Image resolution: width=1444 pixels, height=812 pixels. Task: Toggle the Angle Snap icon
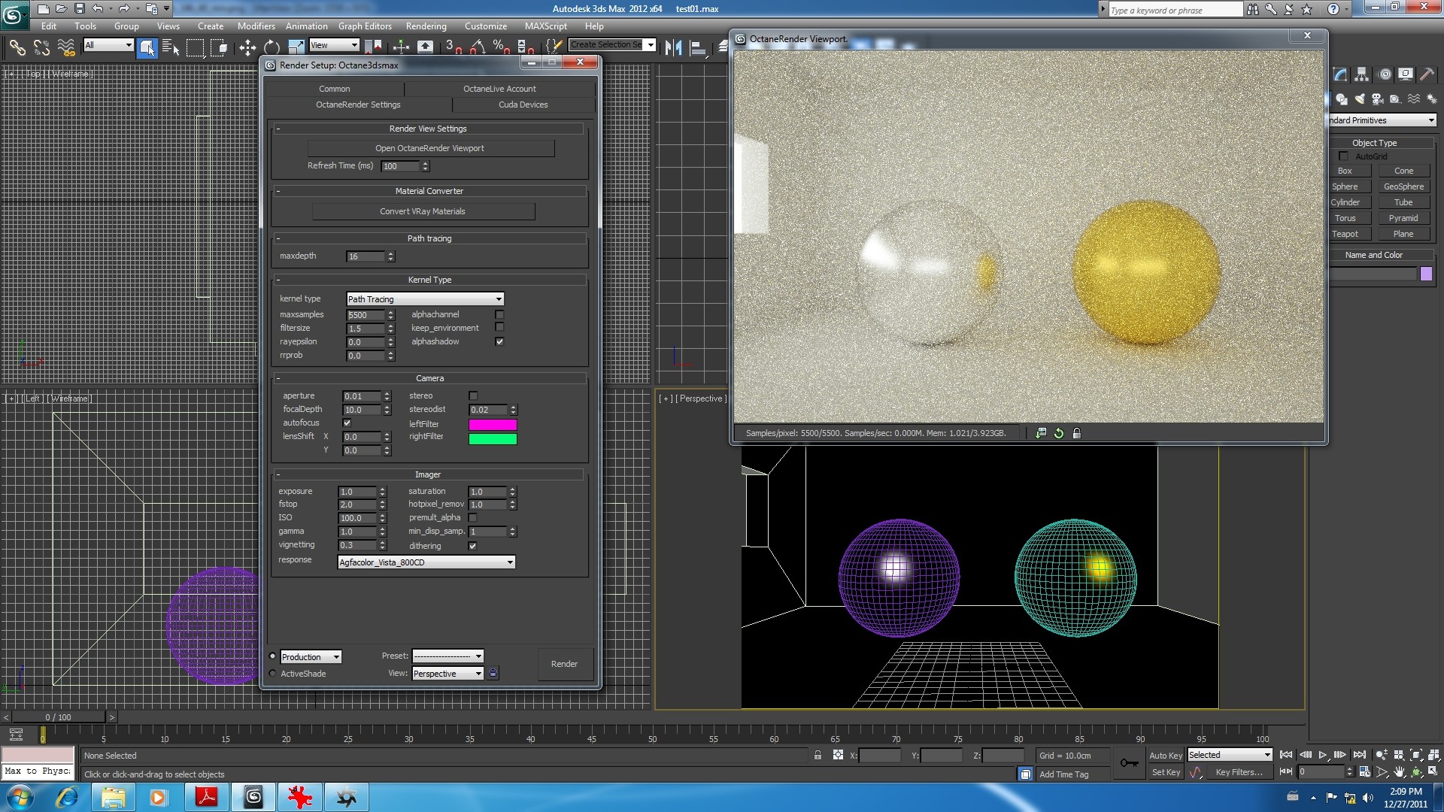click(x=477, y=48)
